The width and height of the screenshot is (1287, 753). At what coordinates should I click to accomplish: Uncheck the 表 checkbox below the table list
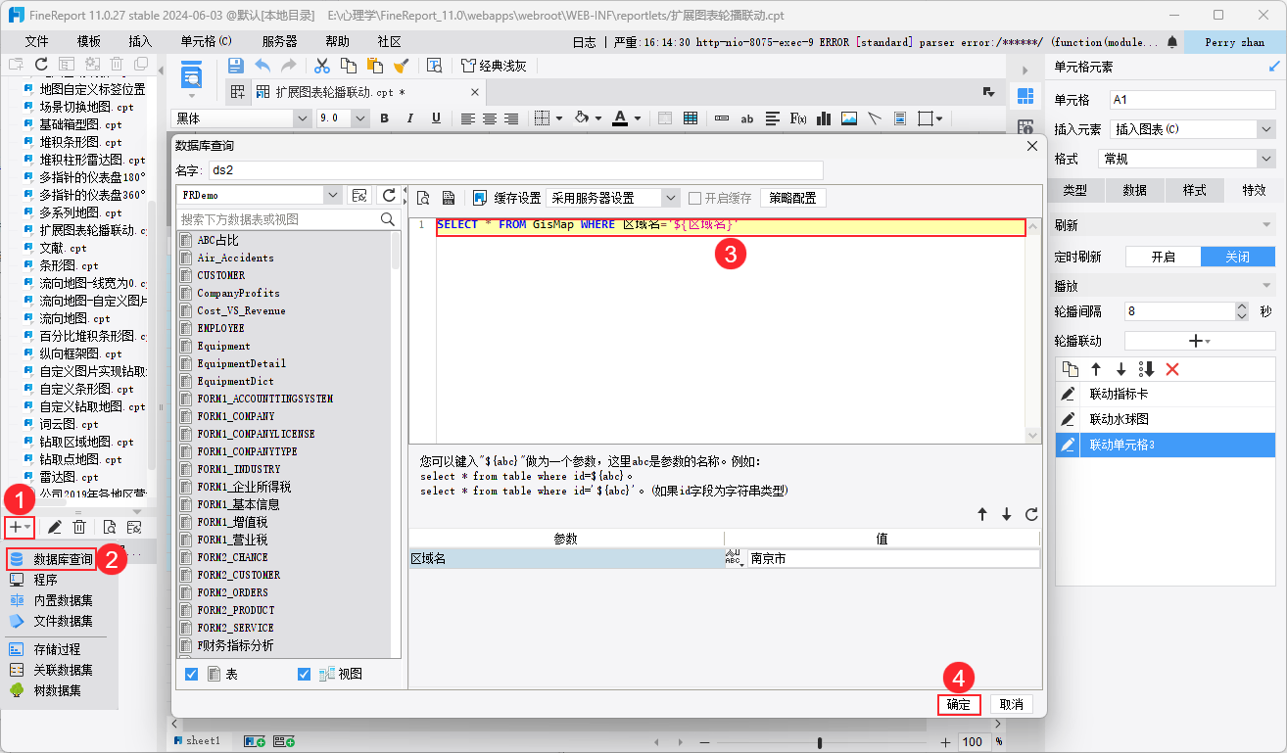pyautogui.click(x=192, y=674)
